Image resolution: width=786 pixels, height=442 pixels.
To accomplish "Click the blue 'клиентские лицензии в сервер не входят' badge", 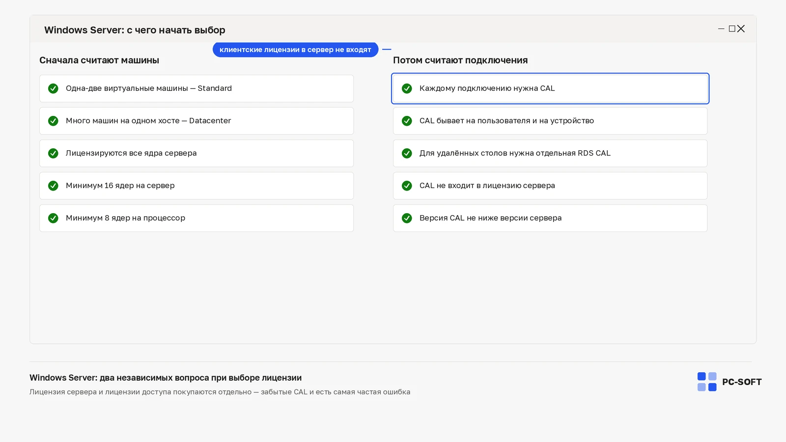I will click(x=295, y=50).
